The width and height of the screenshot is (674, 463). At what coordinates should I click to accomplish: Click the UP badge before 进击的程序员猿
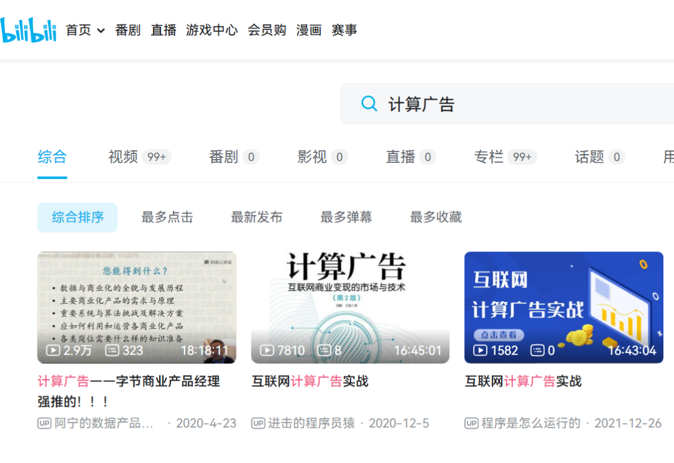258,424
